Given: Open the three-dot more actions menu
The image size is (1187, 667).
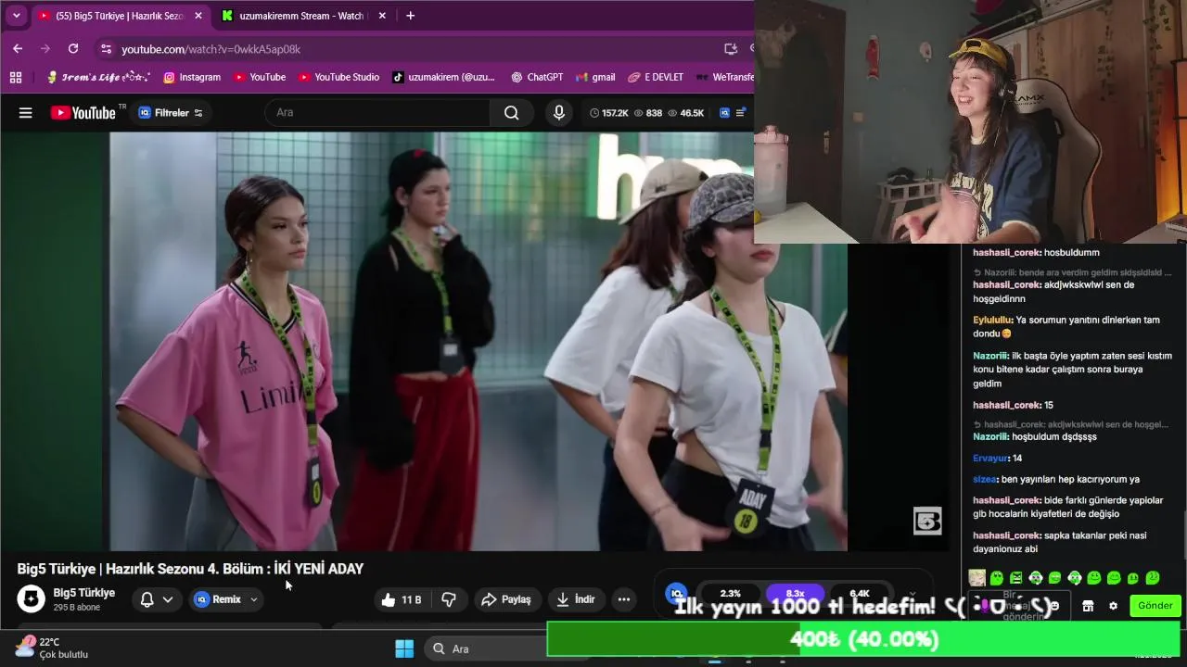Looking at the screenshot, I should [x=624, y=599].
